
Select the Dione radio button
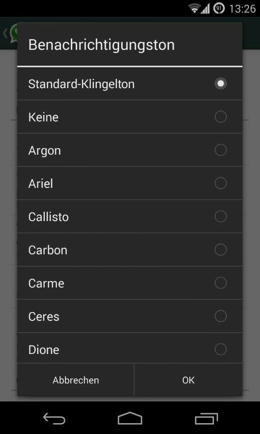[220, 349]
